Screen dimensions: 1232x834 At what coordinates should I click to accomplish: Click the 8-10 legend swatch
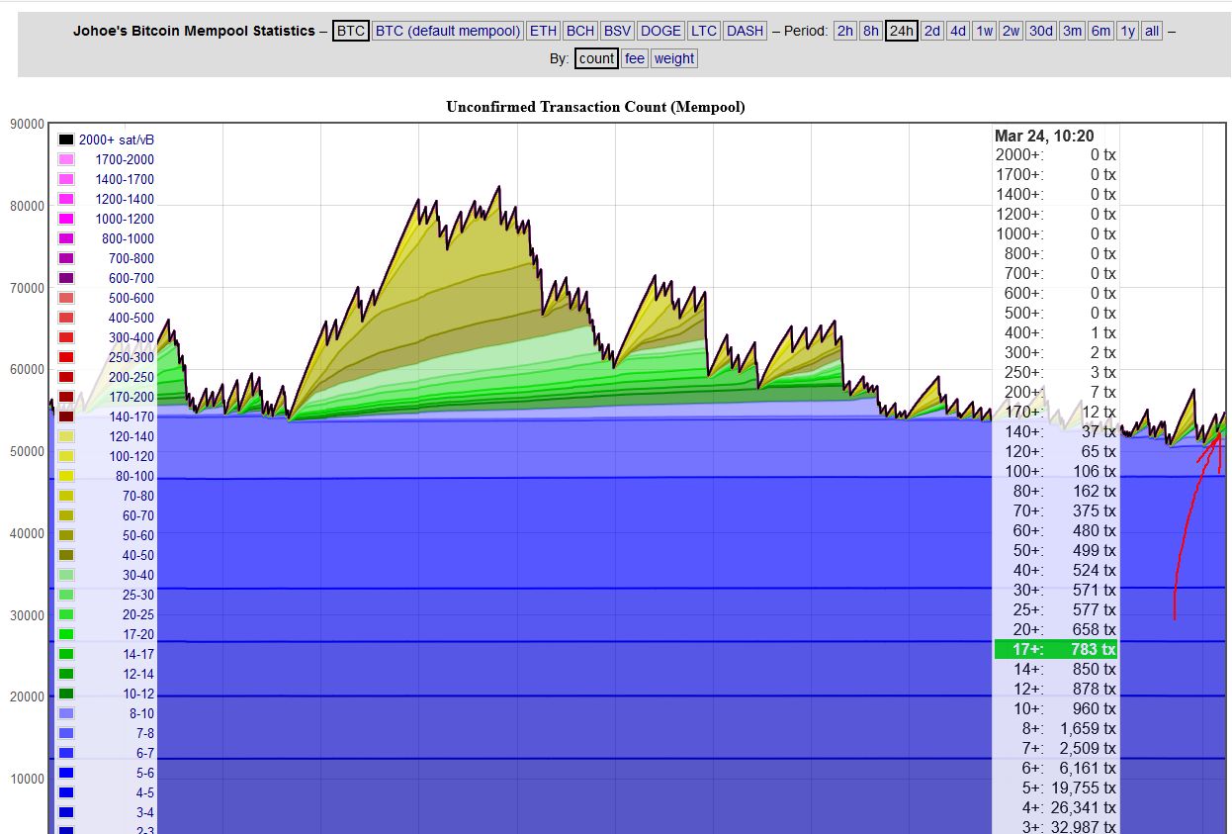[66, 713]
